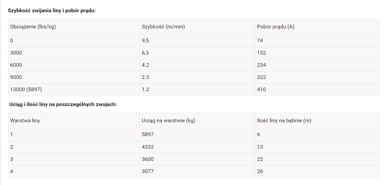The height and width of the screenshot is (185, 384).
Task: Select the "Uciąg na warstwie (kg)" header
Action: (x=168, y=121)
